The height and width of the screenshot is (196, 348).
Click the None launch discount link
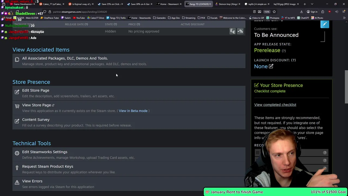[x=261, y=66]
